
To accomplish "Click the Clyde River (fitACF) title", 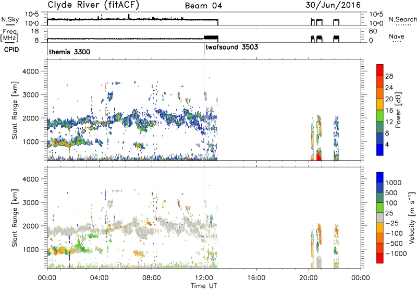I will (x=93, y=5).
